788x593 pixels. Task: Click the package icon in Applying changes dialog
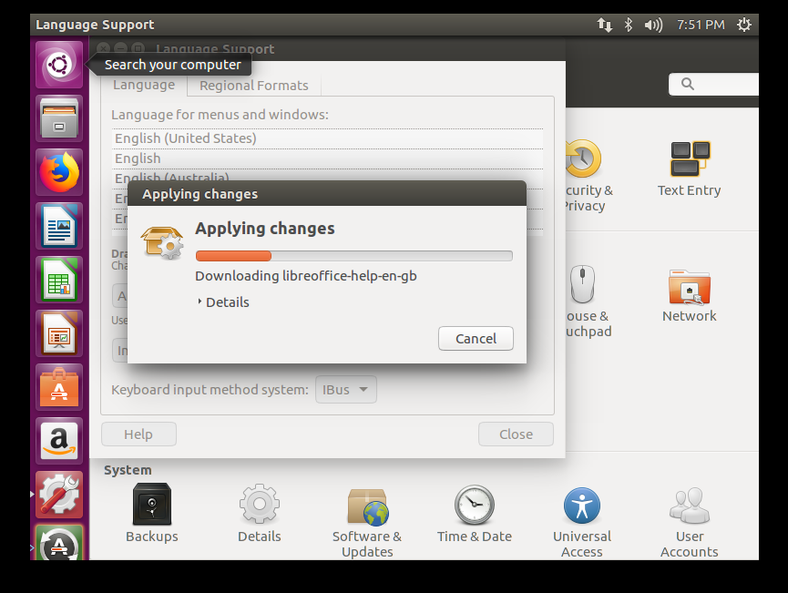(x=162, y=242)
